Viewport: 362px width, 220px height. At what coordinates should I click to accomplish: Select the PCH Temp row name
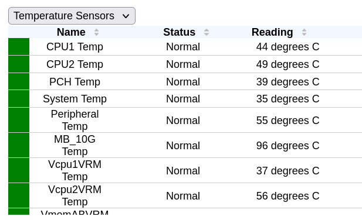[75, 82]
